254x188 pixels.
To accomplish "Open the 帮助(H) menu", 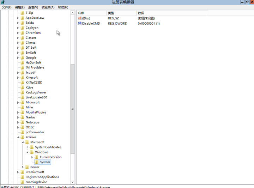I will click(63, 7).
